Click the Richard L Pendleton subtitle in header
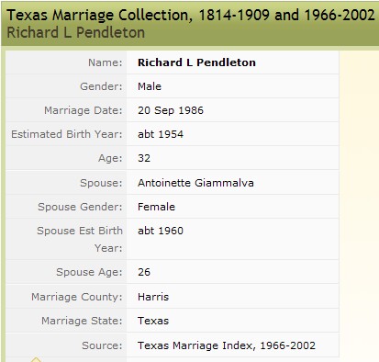The width and height of the screenshot is (379, 362). click(75, 32)
